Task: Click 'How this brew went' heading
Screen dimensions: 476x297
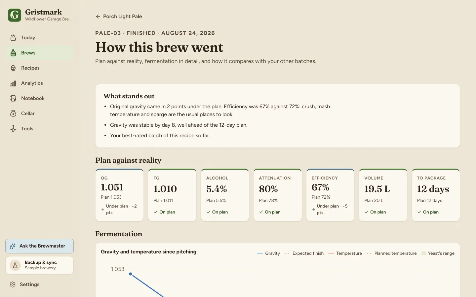Action: pyautogui.click(x=159, y=48)
